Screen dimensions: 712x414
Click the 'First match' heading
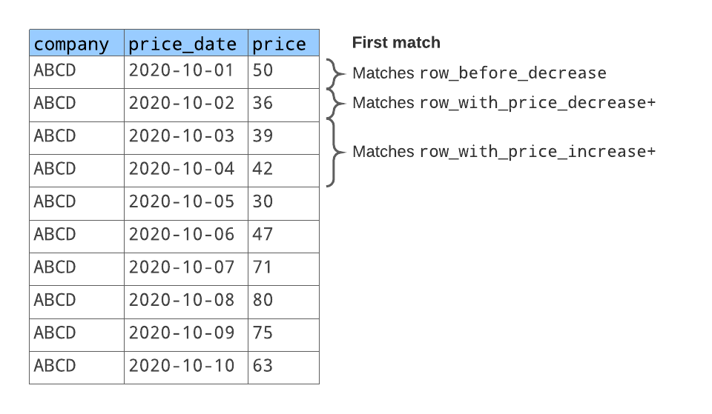tap(396, 43)
